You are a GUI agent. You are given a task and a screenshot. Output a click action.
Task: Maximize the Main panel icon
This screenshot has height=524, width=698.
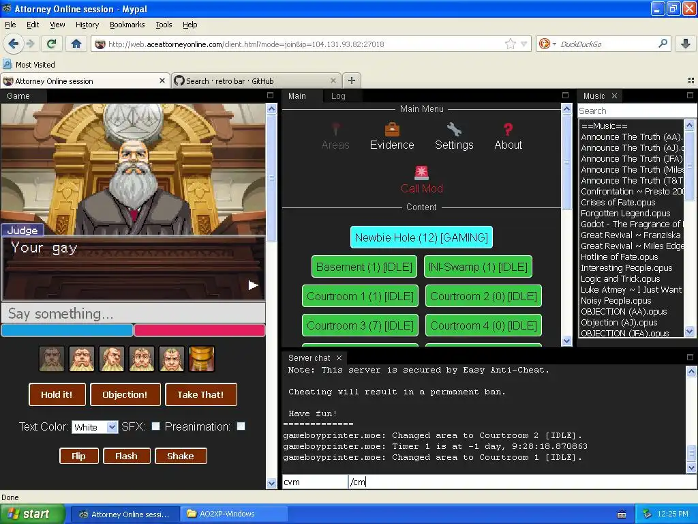(x=565, y=96)
